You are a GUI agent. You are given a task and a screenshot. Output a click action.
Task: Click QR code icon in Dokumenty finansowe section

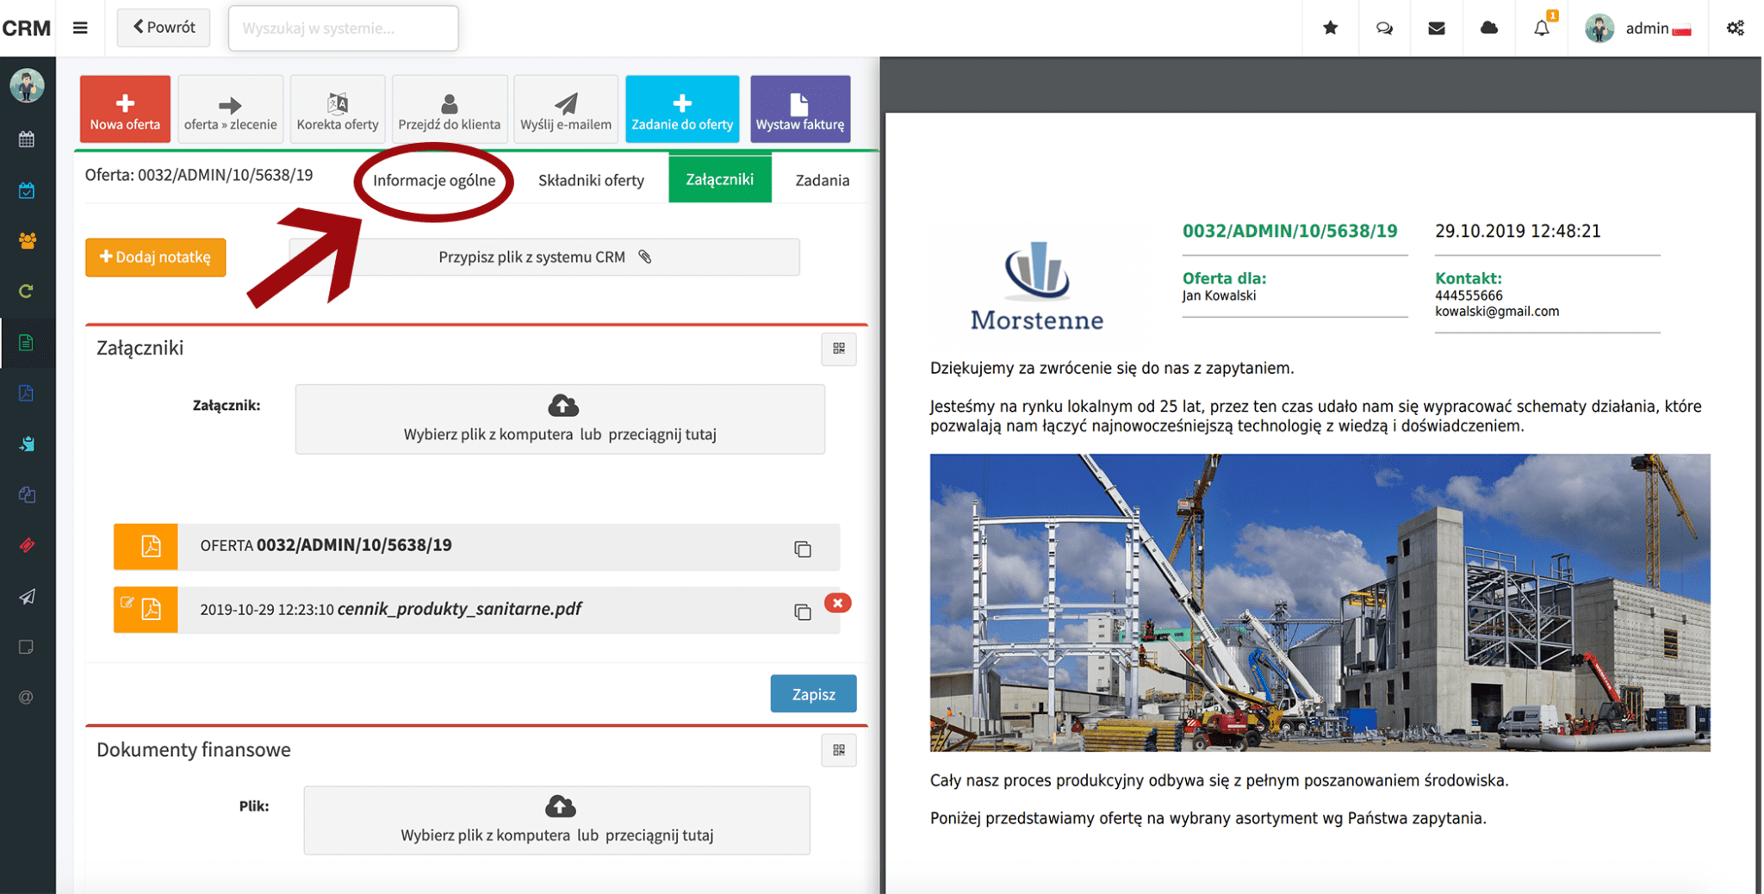click(839, 750)
